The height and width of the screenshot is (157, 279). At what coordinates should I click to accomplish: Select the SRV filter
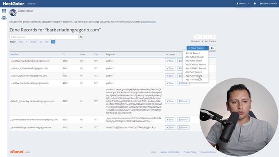47,42
